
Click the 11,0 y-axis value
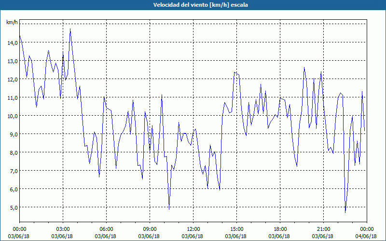coord(13,98)
